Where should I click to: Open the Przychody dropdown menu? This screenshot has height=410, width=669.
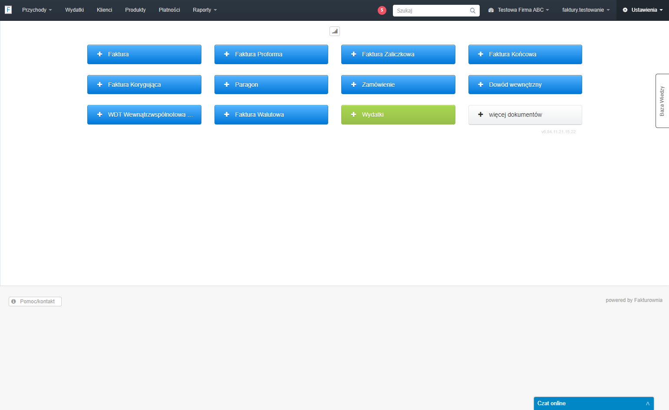(37, 10)
